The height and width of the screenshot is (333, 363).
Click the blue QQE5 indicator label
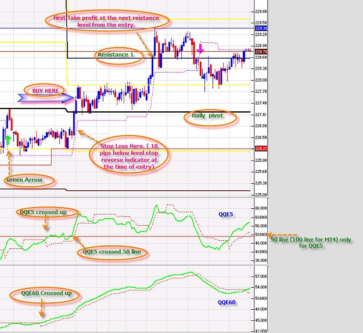coord(226,215)
